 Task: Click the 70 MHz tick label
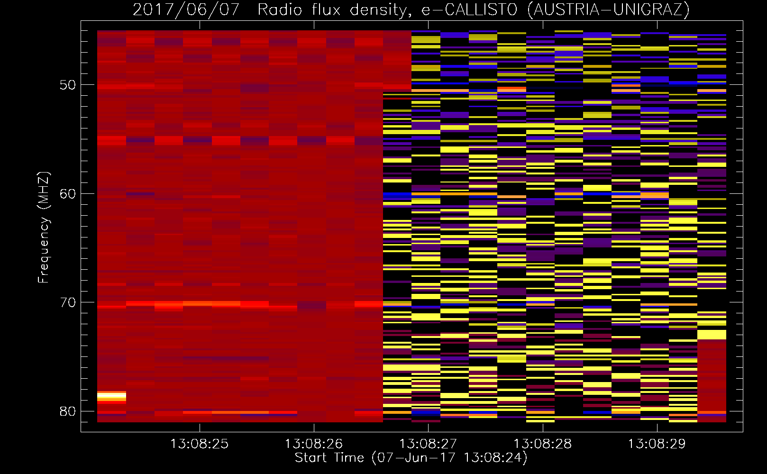[68, 302]
